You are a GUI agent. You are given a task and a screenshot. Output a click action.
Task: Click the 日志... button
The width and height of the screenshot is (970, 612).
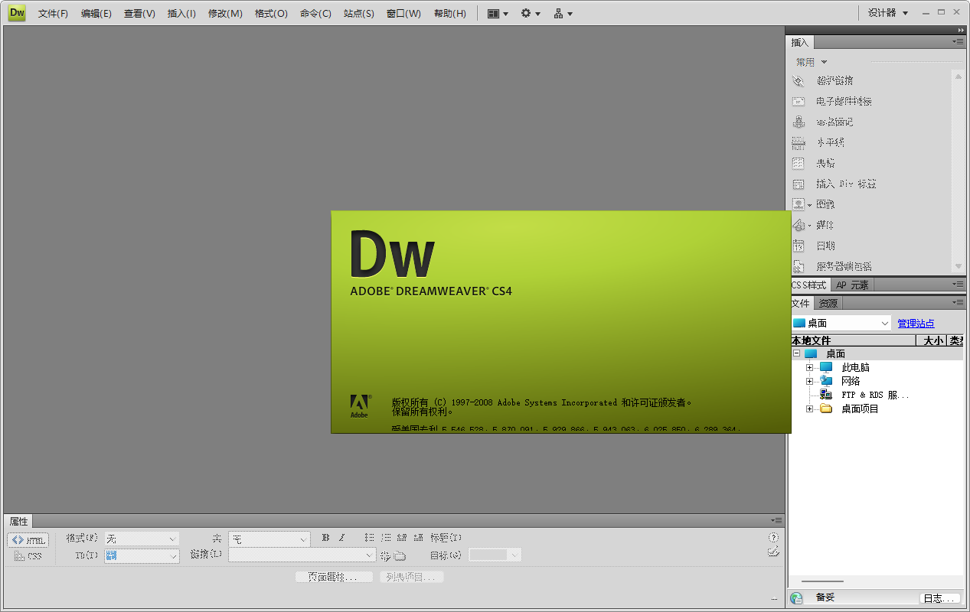click(x=939, y=599)
